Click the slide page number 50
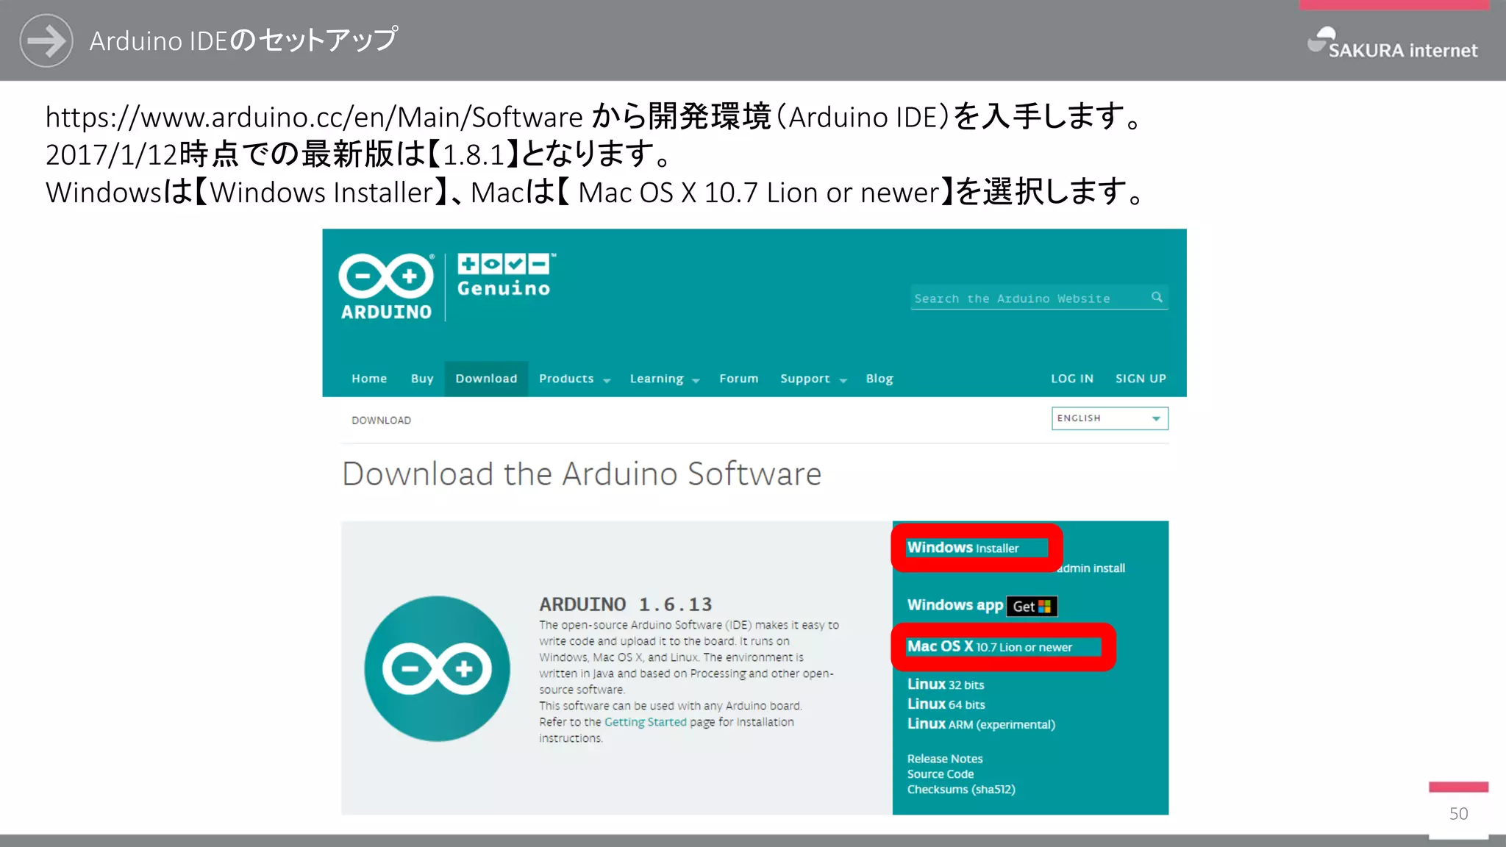Image resolution: width=1506 pixels, height=847 pixels. click(1458, 814)
